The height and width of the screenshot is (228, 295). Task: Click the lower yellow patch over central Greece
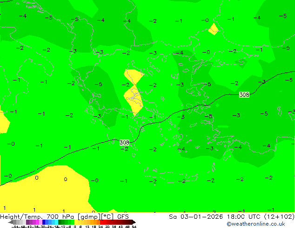134,100
